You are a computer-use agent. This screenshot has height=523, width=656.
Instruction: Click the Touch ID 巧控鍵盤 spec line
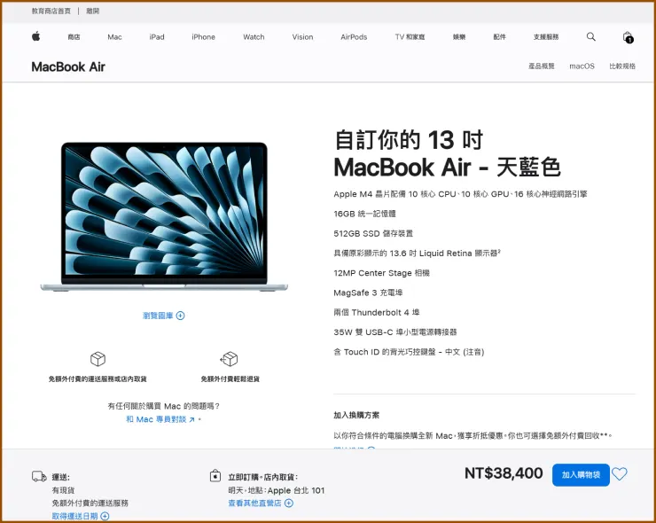coord(409,352)
